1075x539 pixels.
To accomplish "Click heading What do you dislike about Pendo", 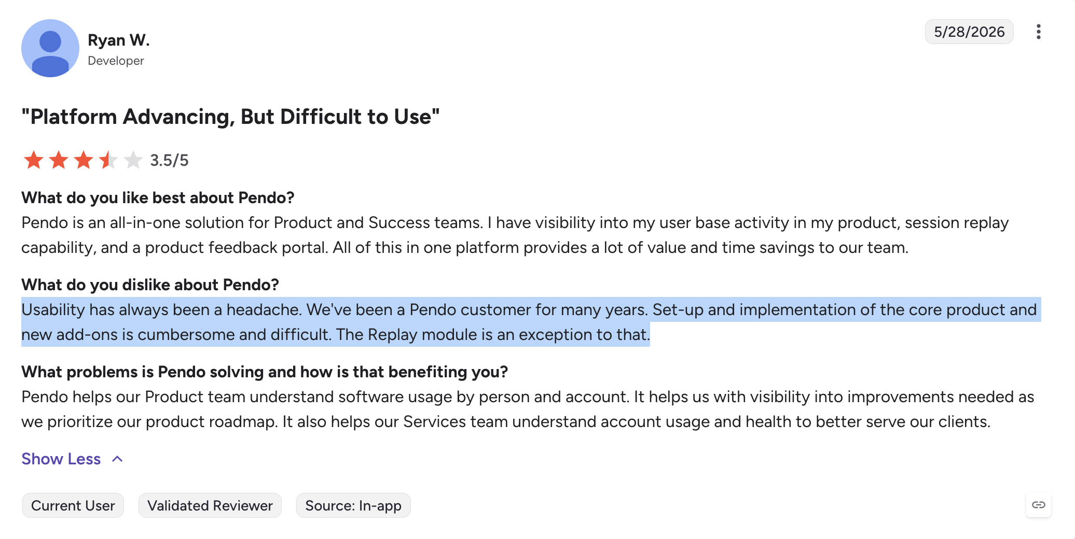I will point(150,285).
